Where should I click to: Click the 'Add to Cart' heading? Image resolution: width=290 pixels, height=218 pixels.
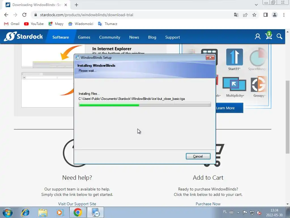(208, 177)
